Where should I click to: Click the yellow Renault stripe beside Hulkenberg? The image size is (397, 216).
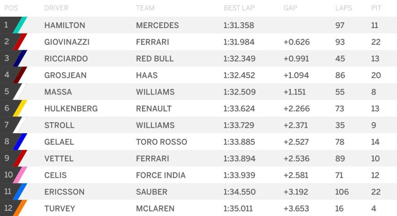pos(20,108)
